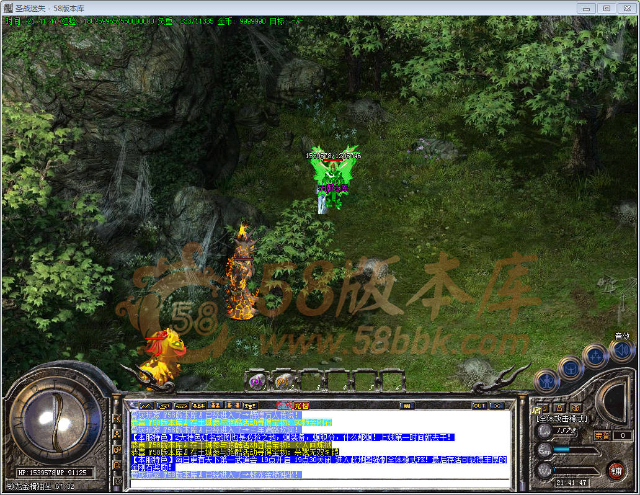Click level value 1579

click(x=566, y=430)
